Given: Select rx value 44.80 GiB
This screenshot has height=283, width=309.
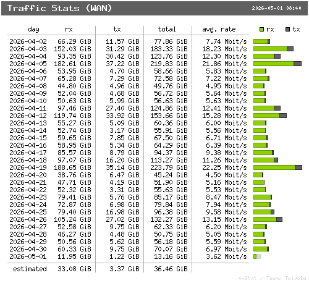Looking at the screenshot, I should (x=74, y=86).
